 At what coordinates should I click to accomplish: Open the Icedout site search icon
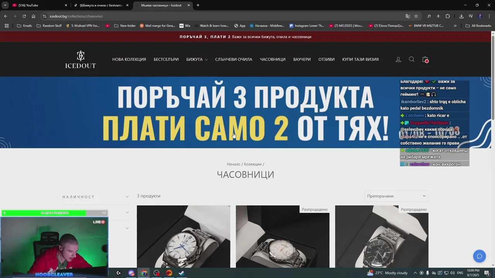coord(411,59)
